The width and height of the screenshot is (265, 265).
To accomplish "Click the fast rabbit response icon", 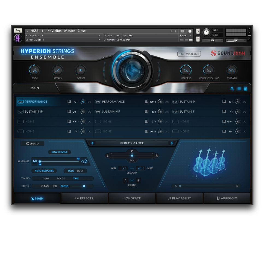I will pos(84,161).
